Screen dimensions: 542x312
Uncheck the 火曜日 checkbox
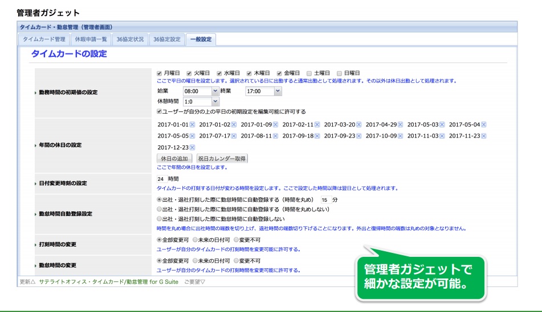189,73
